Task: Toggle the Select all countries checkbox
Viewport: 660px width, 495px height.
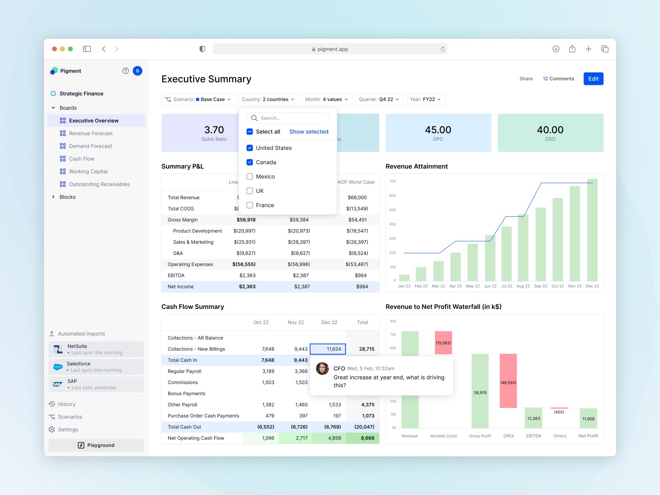Action: point(249,132)
